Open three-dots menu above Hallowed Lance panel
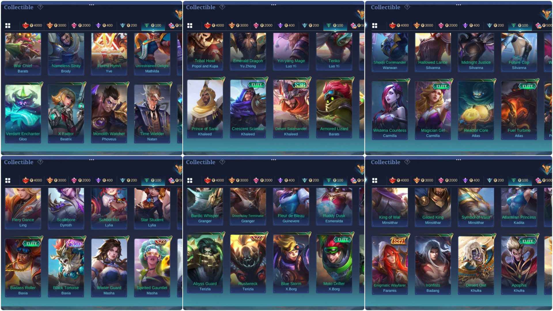Screen dimensions: 553x311 (459, 5)
